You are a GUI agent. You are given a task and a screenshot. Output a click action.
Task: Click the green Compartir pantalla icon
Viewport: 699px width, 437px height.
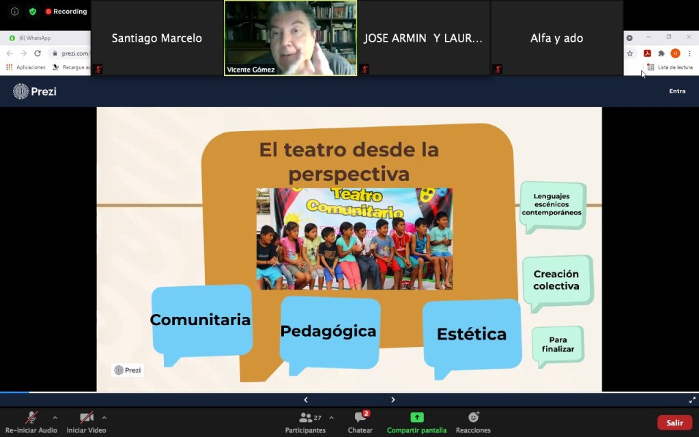click(416, 418)
